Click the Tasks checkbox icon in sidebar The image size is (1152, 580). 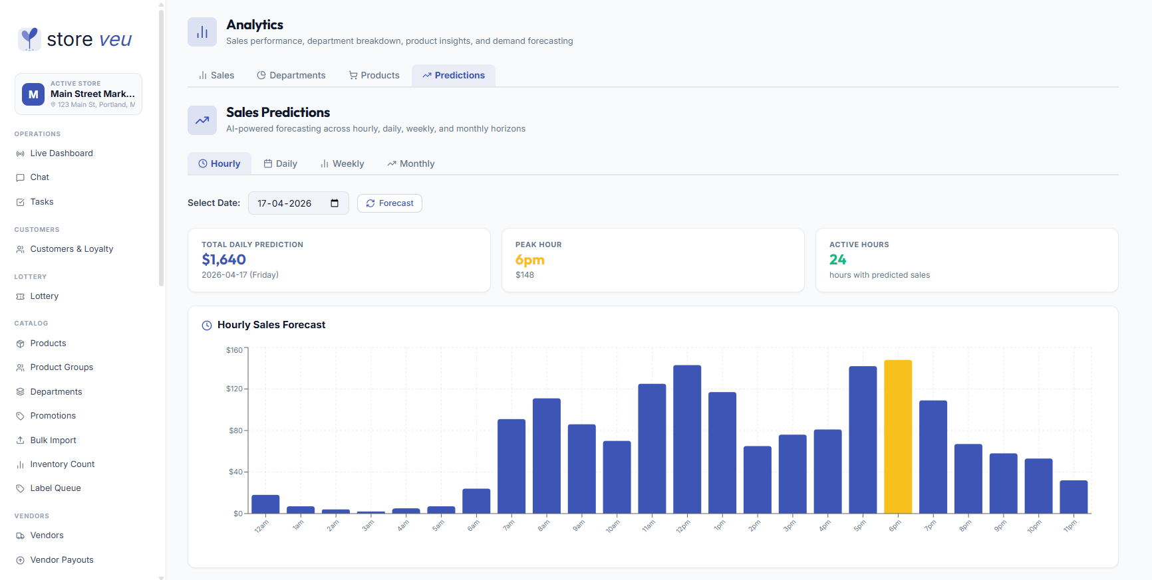click(20, 202)
